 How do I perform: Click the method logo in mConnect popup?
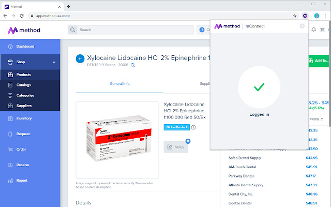227,26
